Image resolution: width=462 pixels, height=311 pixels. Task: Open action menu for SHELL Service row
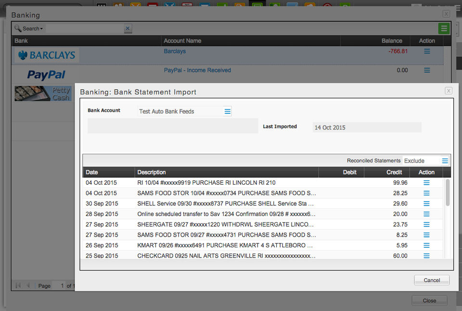coord(426,203)
